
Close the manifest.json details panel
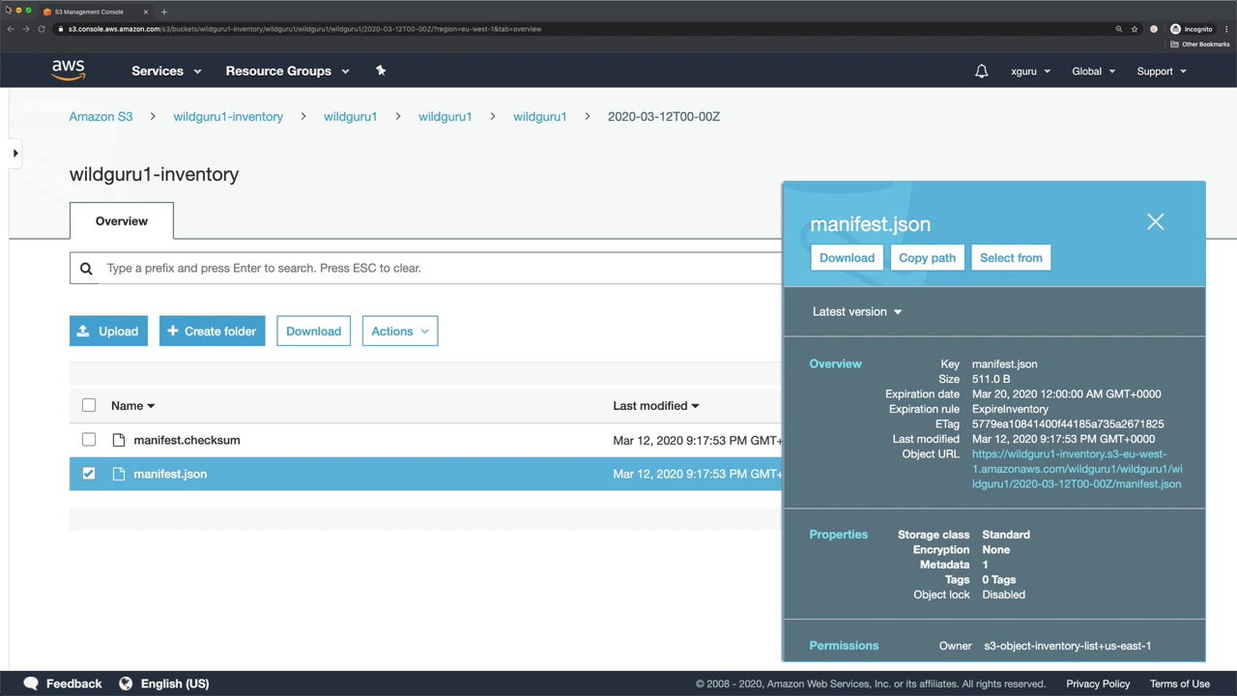1155,222
